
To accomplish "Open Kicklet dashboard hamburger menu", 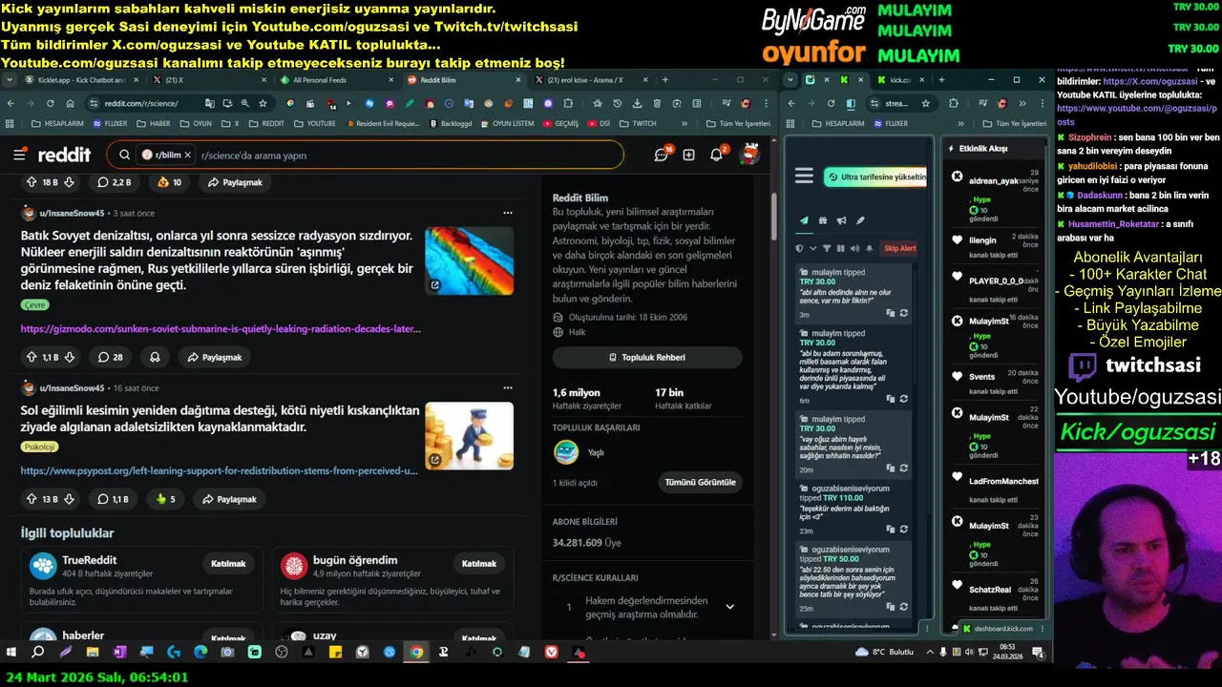I will point(804,176).
